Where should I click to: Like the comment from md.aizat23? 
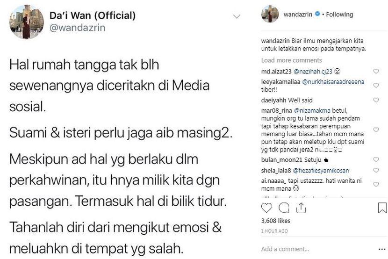[376, 71]
